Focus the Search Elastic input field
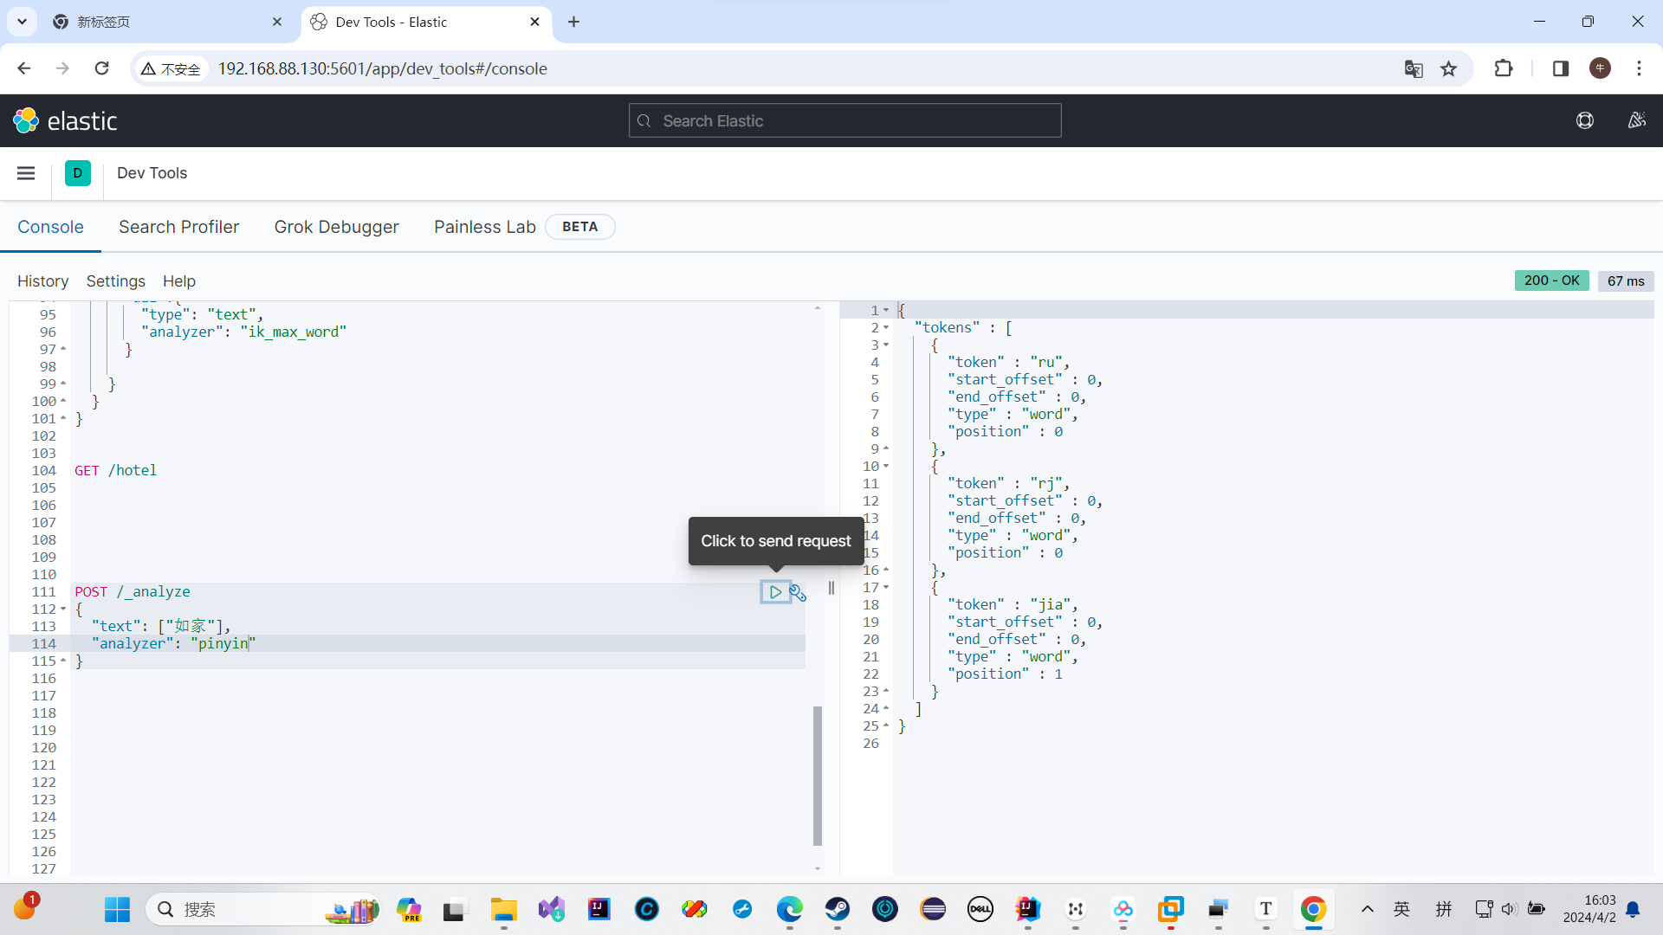Screen dimensions: 1663x935 (844, 121)
